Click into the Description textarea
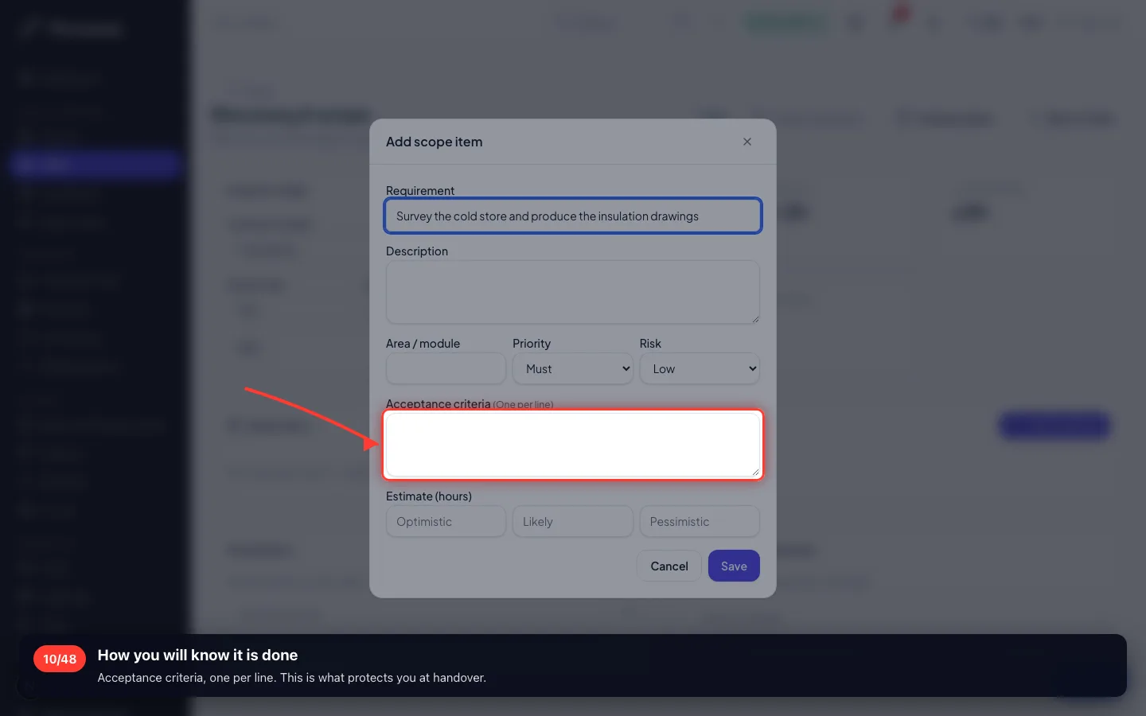Viewport: 1146px width, 716px height. coord(573,292)
